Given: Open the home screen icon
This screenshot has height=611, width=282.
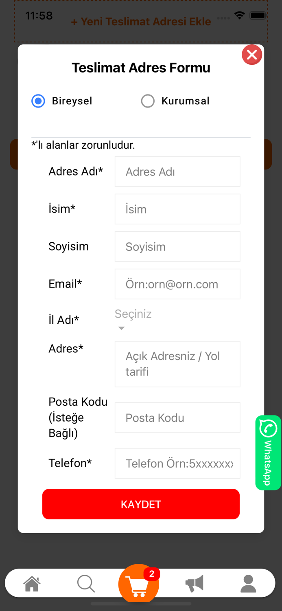Looking at the screenshot, I should pyautogui.click(x=32, y=583).
